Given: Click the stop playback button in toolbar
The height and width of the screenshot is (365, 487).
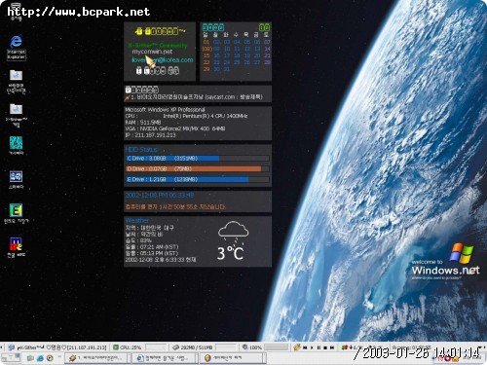Looking at the screenshot, I should click(325, 347).
